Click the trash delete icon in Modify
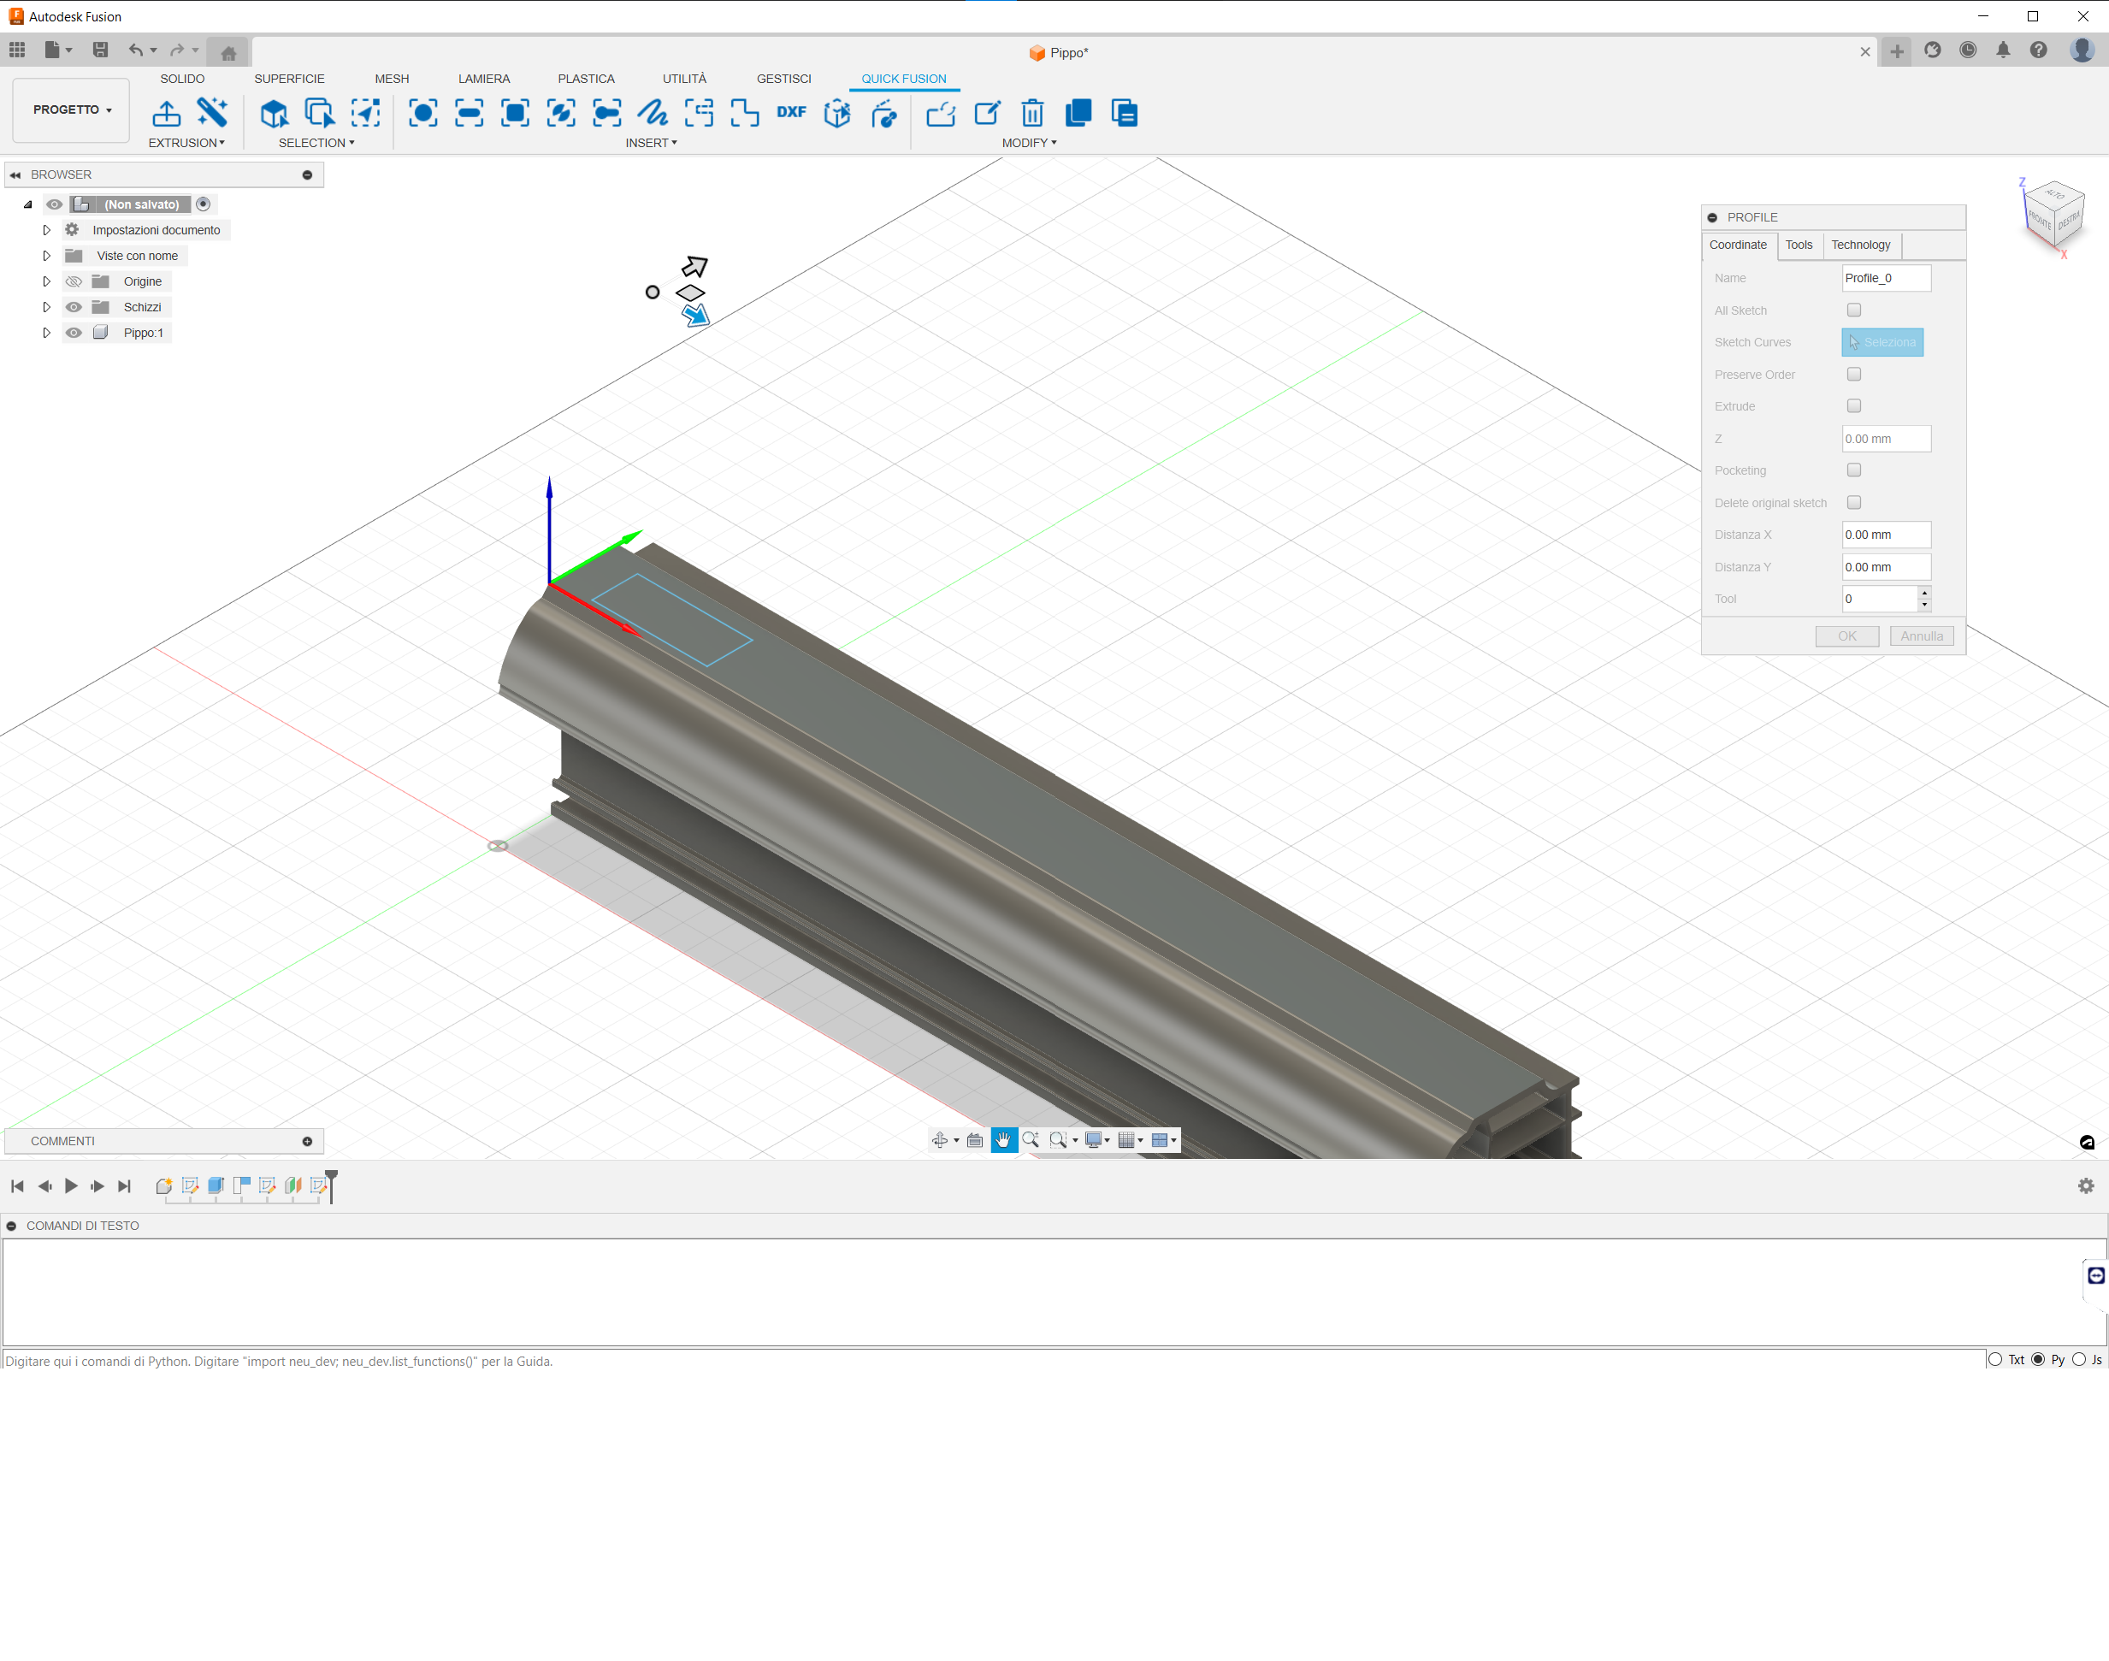The image size is (2109, 1661). tap(1031, 113)
